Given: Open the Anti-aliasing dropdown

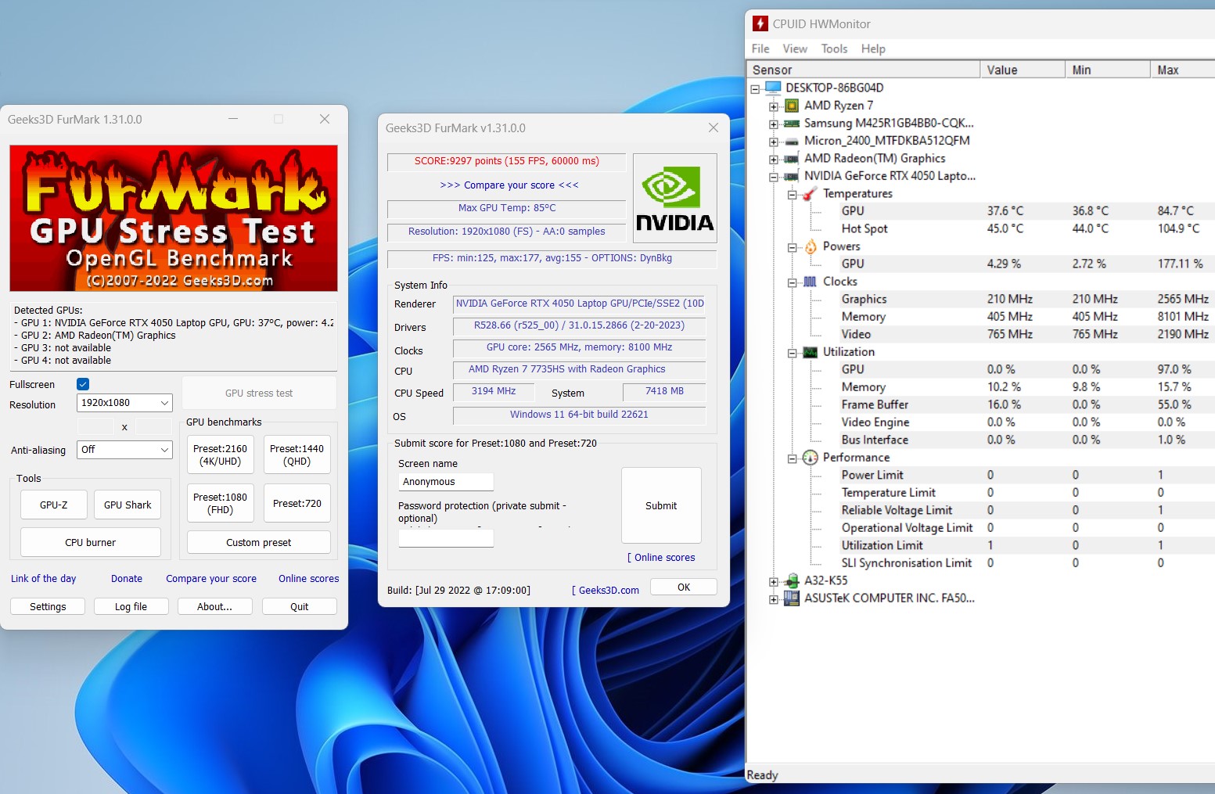Looking at the screenshot, I should tap(124, 450).
